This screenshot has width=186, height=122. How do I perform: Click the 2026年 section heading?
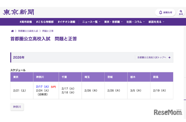pos(19,57)
